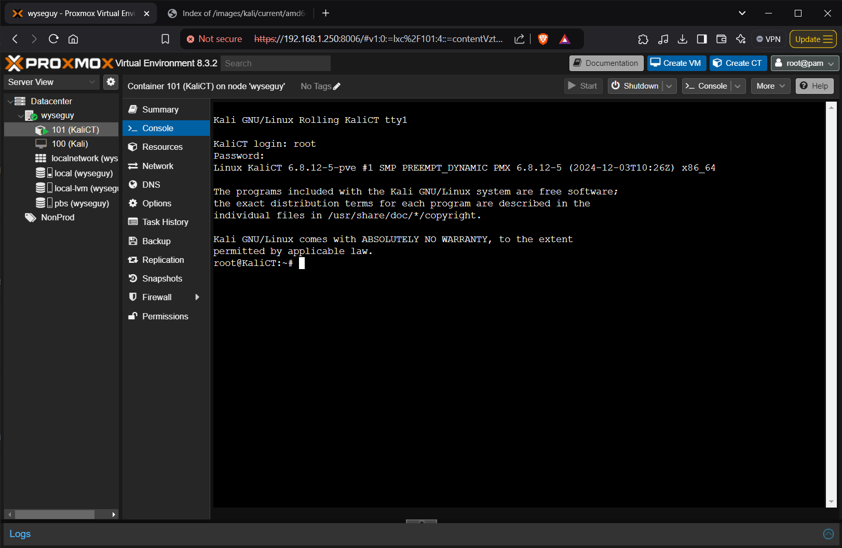Open Brave Rewards triangle icon
Screen dimensions: 842x548
[565, 39]
